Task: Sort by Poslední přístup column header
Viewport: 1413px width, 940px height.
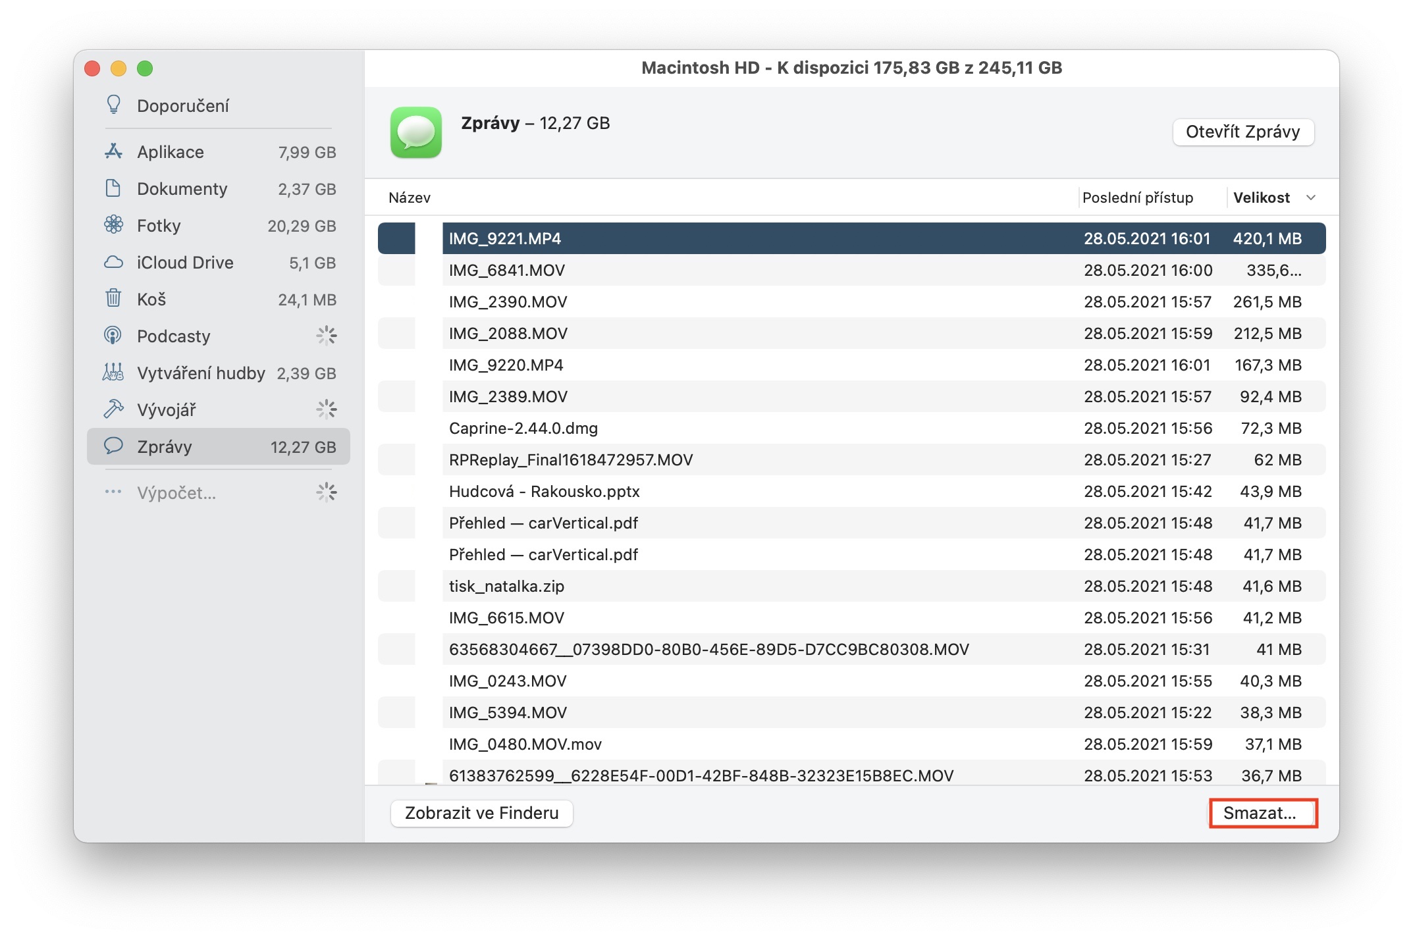Action: coord(1137,197)
